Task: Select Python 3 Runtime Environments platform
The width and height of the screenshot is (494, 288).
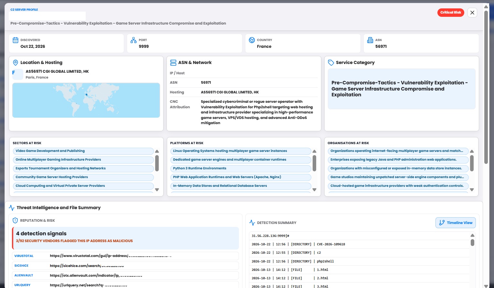Action: [x=241, y=168]
